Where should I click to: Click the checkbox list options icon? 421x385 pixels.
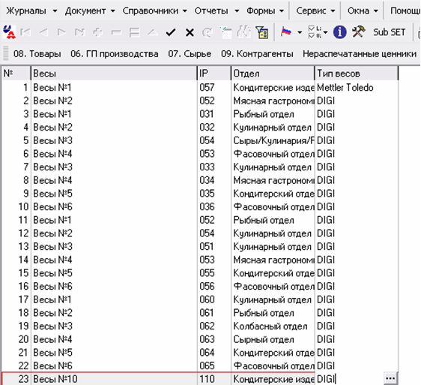click(315, 32)
